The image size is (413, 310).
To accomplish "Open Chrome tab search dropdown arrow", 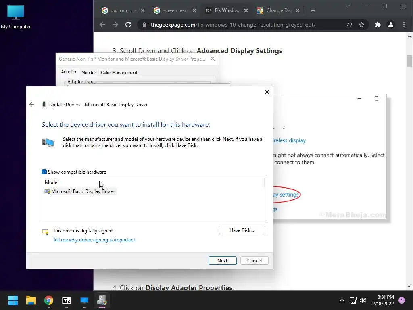I will pos(348,6).
